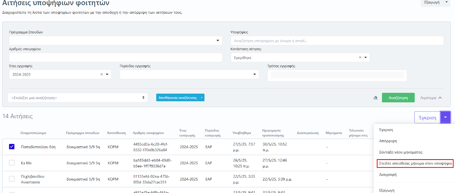
Task: Click the Ημερομηνία τροποποίησης column header
Action: [x=273, y=133]
